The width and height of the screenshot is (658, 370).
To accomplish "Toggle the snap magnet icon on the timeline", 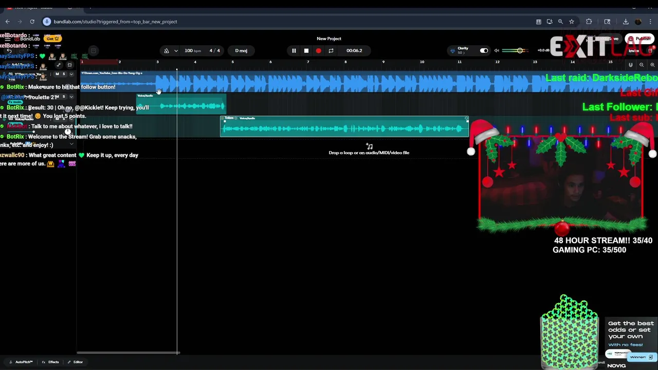I will pyautogui.click(x=630, y=65).
